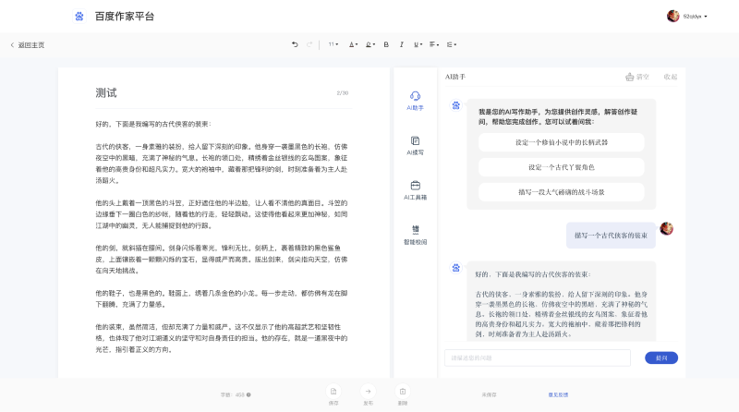Toggle italic formatting with the I icon
Screen dimensions: 739x412
(x=402, y=44)
